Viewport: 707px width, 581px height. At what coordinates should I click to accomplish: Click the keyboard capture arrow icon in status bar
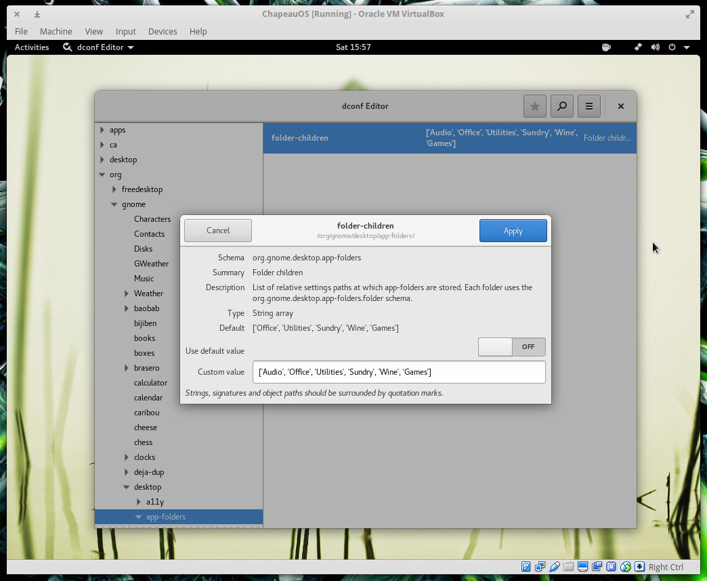coord(639,567)
